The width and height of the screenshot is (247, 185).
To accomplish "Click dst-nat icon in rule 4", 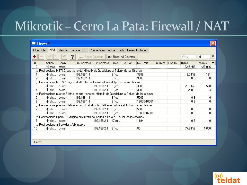I will pos(48,90).
